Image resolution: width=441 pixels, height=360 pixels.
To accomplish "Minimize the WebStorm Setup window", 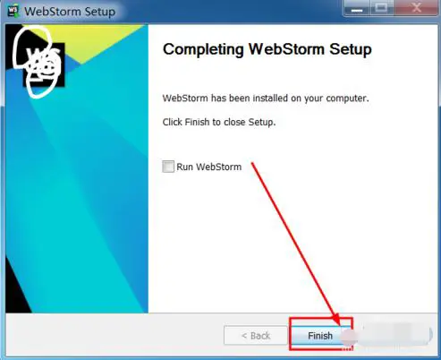I will (x=357, y=8).
